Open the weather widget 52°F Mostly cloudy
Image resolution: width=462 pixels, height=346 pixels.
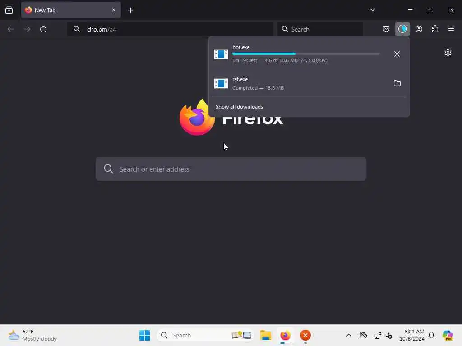[32, 335]
